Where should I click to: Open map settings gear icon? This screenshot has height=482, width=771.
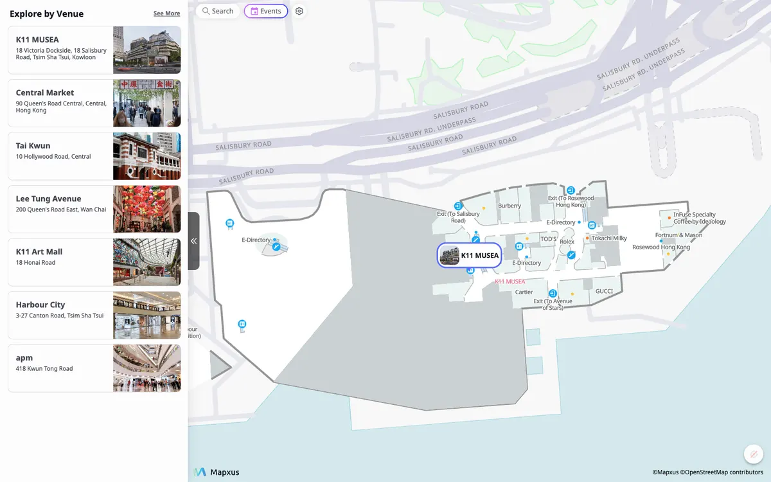click(299, 11)
